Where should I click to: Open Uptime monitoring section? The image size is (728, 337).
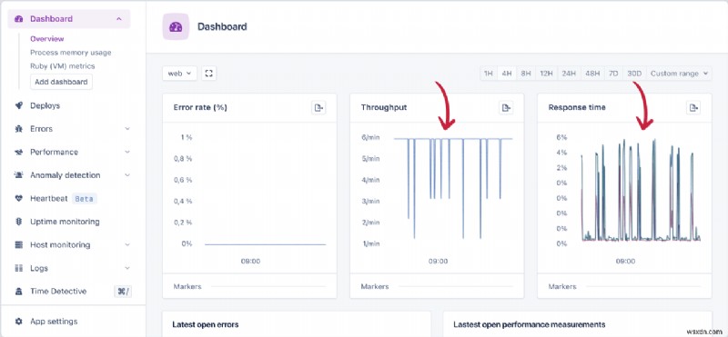tap(65, 222)
